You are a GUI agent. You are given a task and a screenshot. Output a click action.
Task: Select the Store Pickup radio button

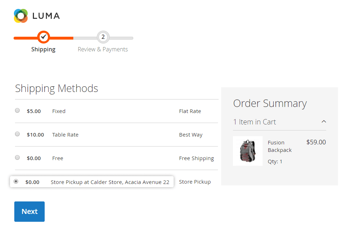coord(16,181)
